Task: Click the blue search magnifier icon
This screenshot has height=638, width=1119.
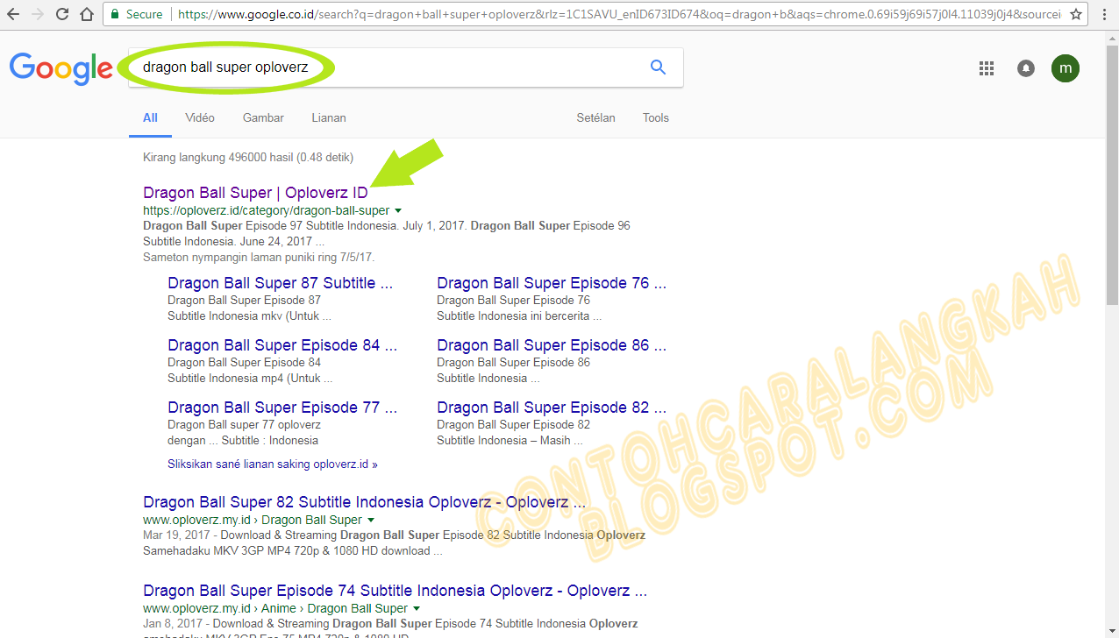Action: [658, 67]
